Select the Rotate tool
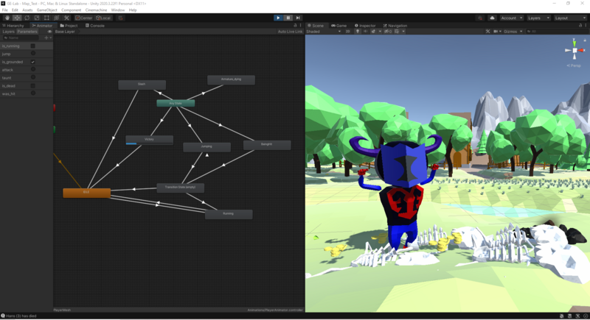The image size is (590, 320). (x=27, y=18)
